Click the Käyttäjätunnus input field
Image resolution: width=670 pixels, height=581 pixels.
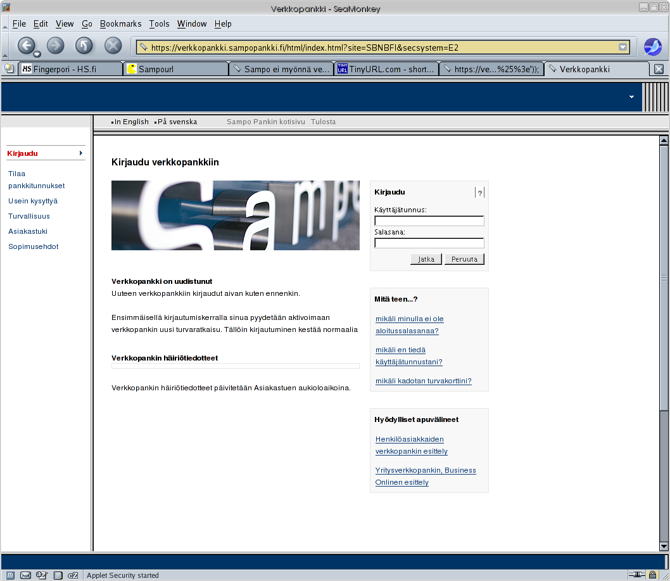429,221
